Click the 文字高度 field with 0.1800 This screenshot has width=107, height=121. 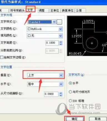[52, 43]
